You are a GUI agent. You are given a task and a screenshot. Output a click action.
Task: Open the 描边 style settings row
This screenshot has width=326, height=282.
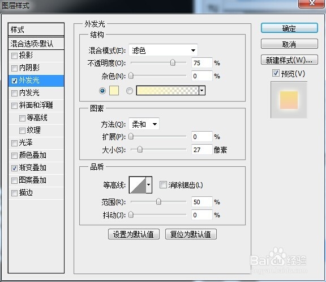tap(36, 193)
